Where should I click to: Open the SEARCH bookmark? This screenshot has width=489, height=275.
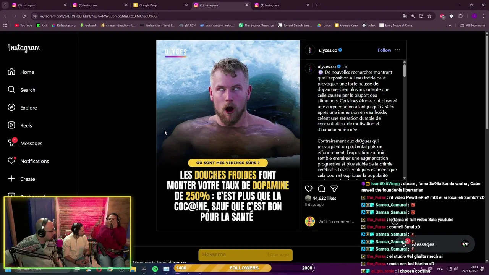click(187, 26)
